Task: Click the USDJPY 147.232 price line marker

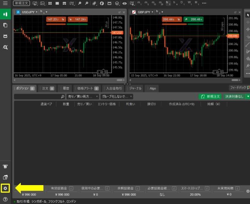Action: tap(116, 33)
